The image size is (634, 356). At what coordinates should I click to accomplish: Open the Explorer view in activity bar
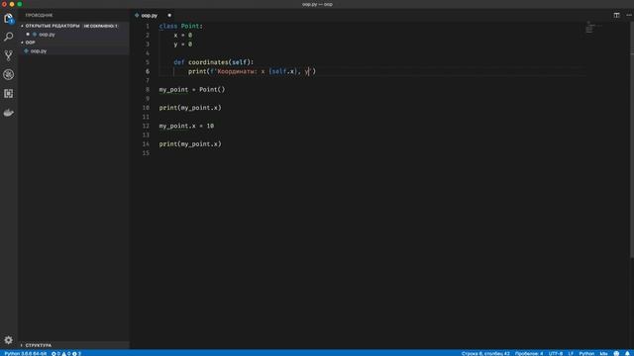click(x=9, y=19)
